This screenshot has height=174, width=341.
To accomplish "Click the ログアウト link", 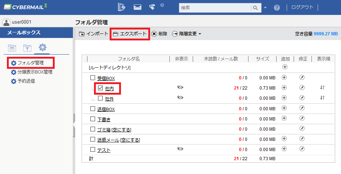I will click(302, 7).
